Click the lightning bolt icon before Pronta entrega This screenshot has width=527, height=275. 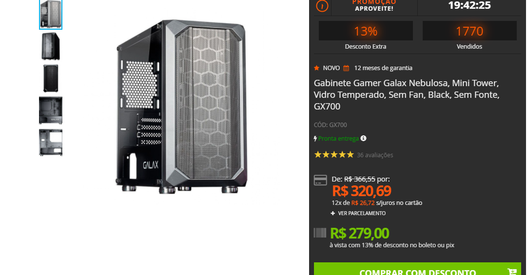[x=315, y=139]
